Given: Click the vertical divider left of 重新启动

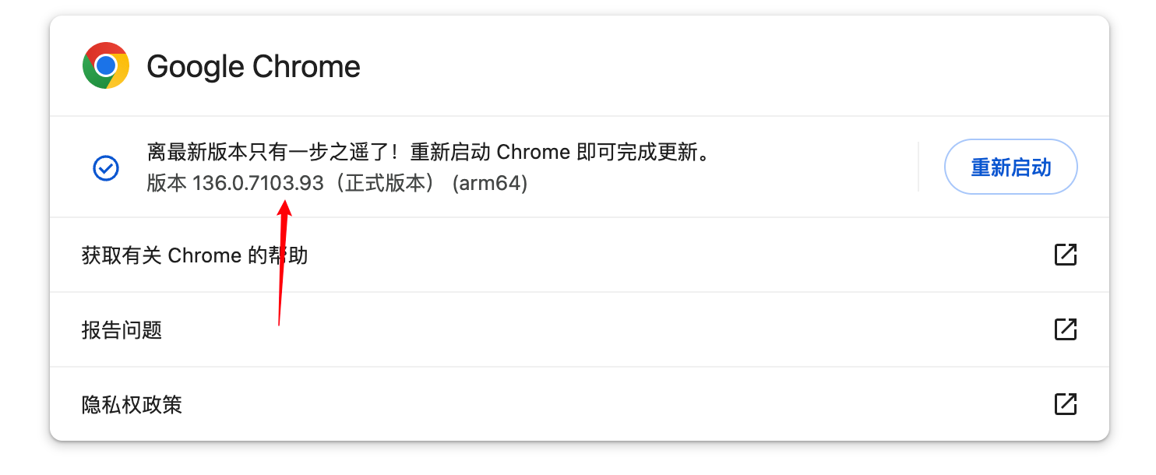Looking at the screenshot, I should (918, 167).
